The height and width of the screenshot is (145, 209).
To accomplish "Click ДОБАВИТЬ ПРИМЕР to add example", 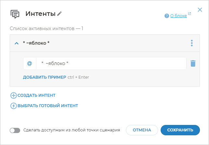I will click(44, 77).
